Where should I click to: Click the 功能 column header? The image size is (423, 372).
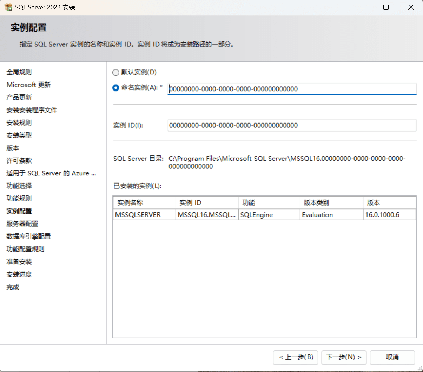[269, 202]
